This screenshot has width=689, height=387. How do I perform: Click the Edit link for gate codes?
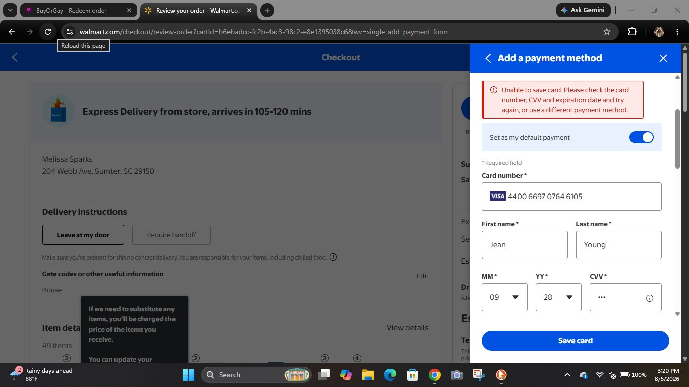[422, 276]
